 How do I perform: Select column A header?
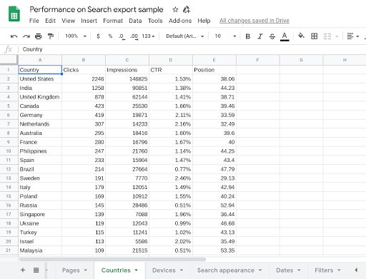pyautogui.click(x=40, y=60)
